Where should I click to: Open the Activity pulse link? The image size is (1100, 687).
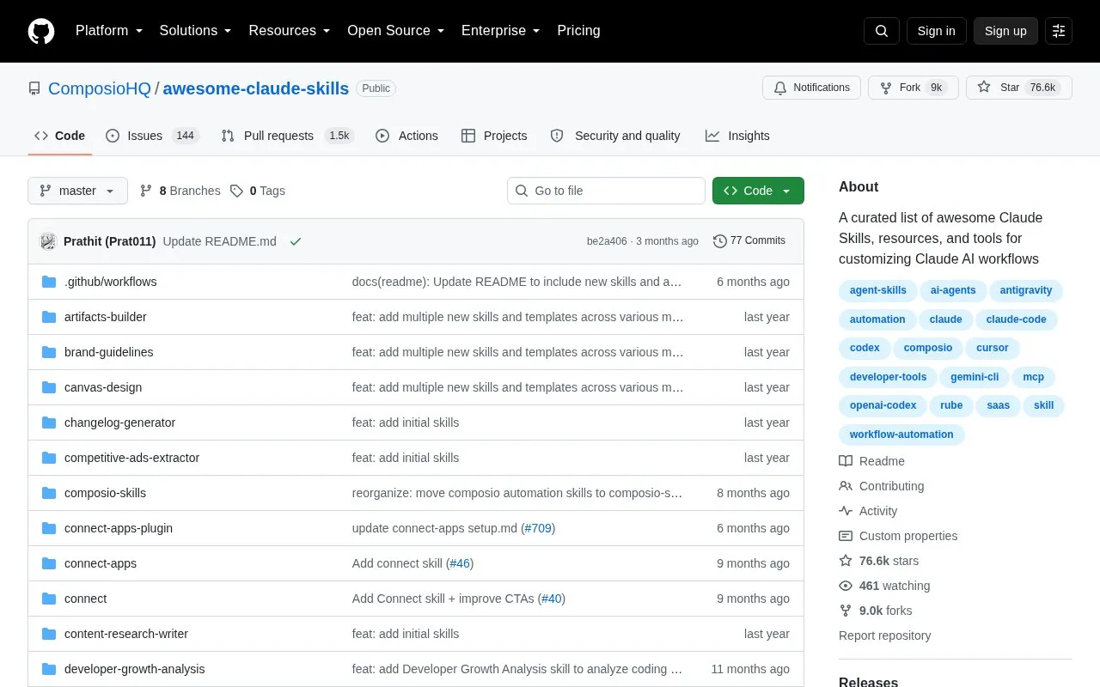pyautogui.click(x=868, y=511)
